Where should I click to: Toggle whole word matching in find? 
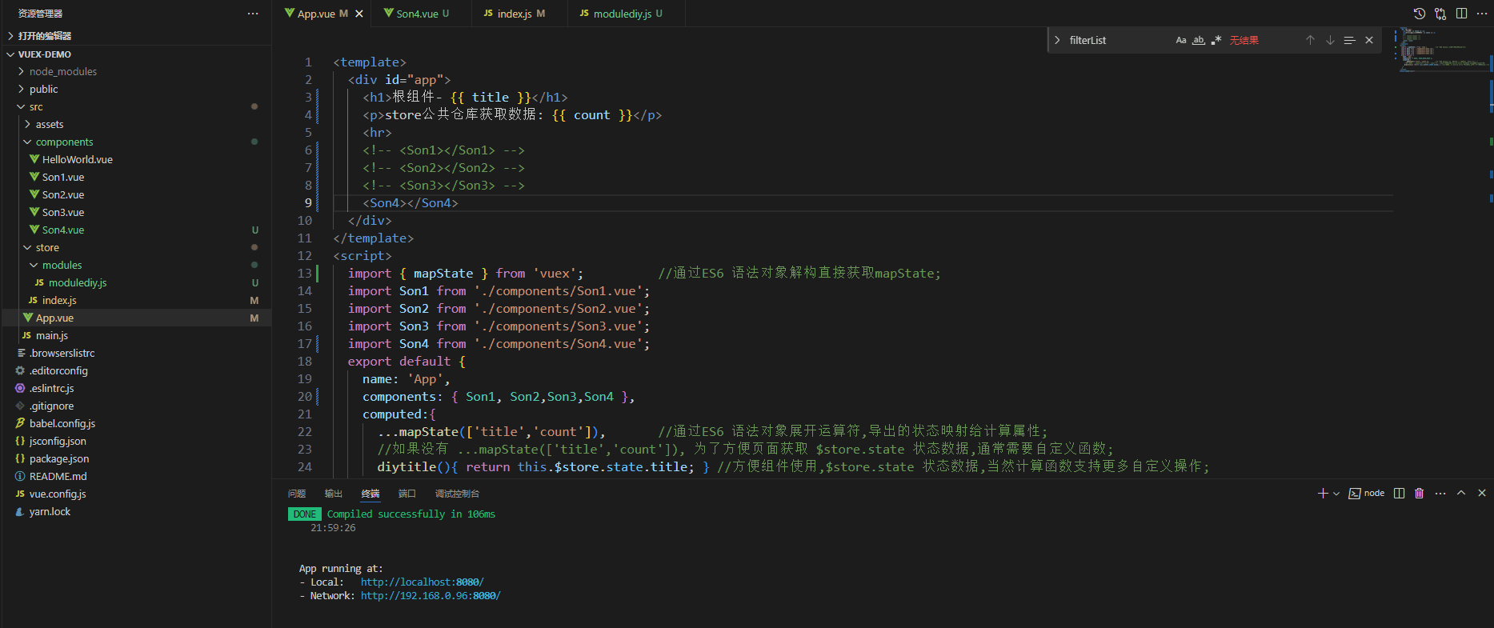click(1199, 40)
